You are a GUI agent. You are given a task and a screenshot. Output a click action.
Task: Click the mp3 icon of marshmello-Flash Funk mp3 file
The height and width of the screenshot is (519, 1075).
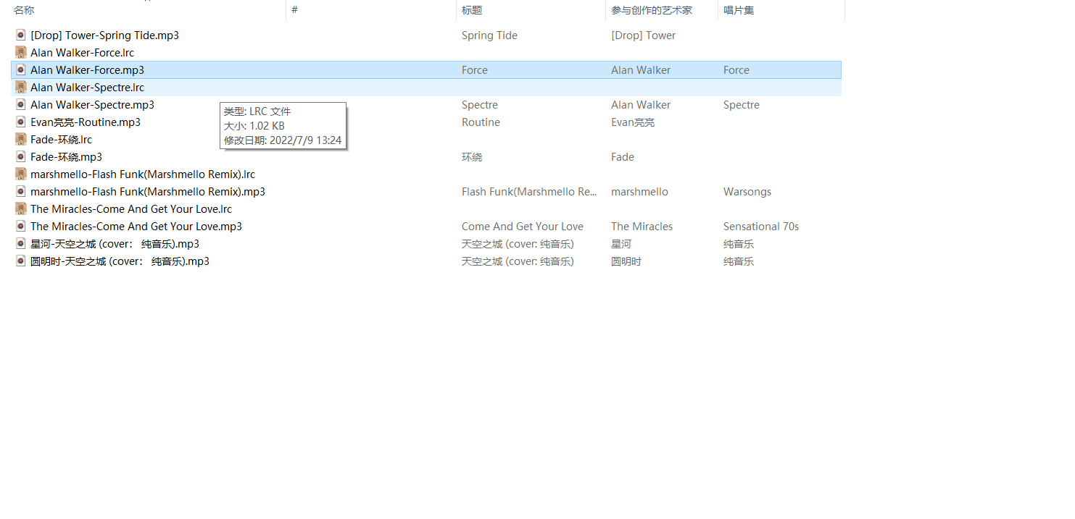[21, 191]
